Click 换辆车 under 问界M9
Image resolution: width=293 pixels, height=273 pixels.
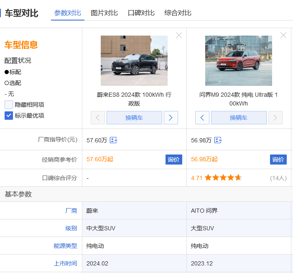(239, 118)
